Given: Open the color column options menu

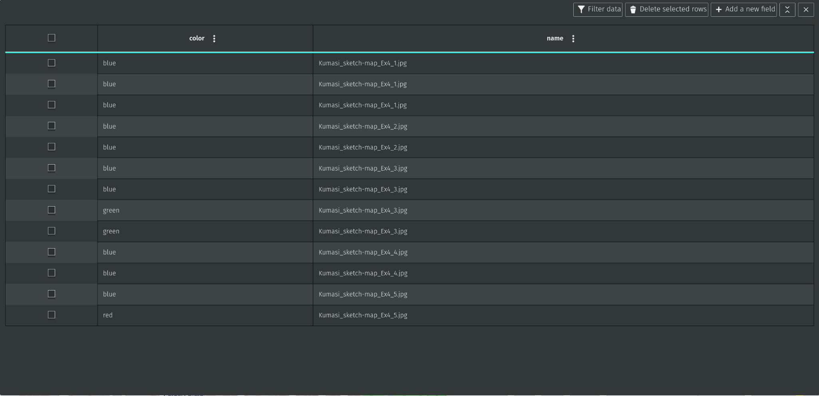Looking at the screenshot, I should point(214,38).
